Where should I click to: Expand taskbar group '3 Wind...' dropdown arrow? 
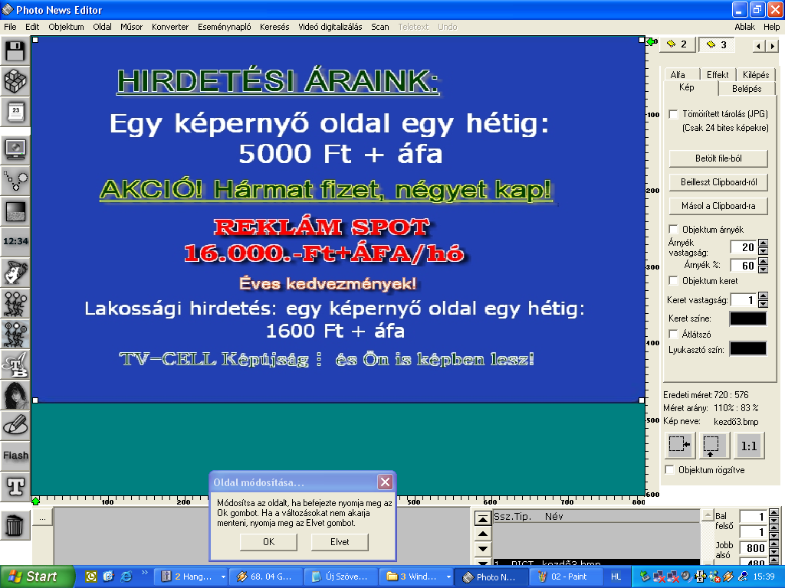[448, 577]
